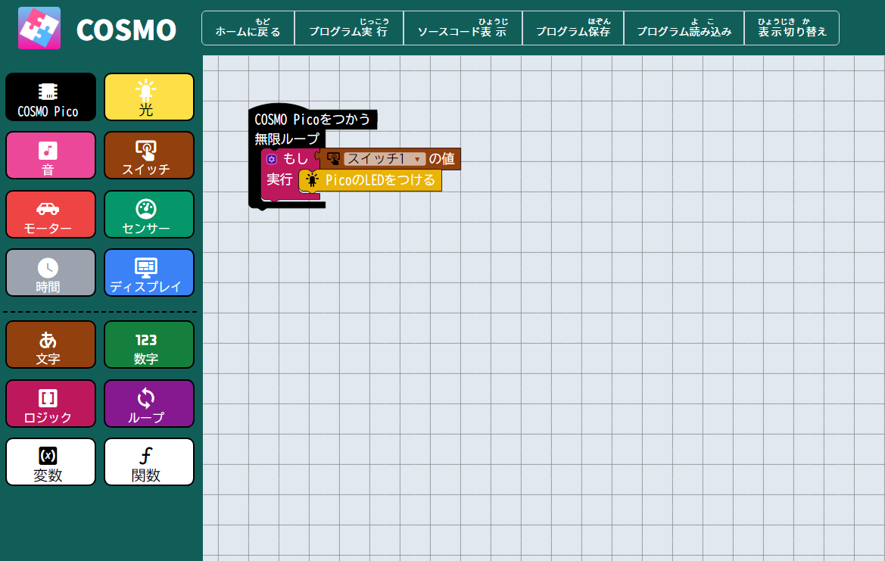885x561 pixels.
Task: Open the ロジック block category
Action: pos(50,404)
